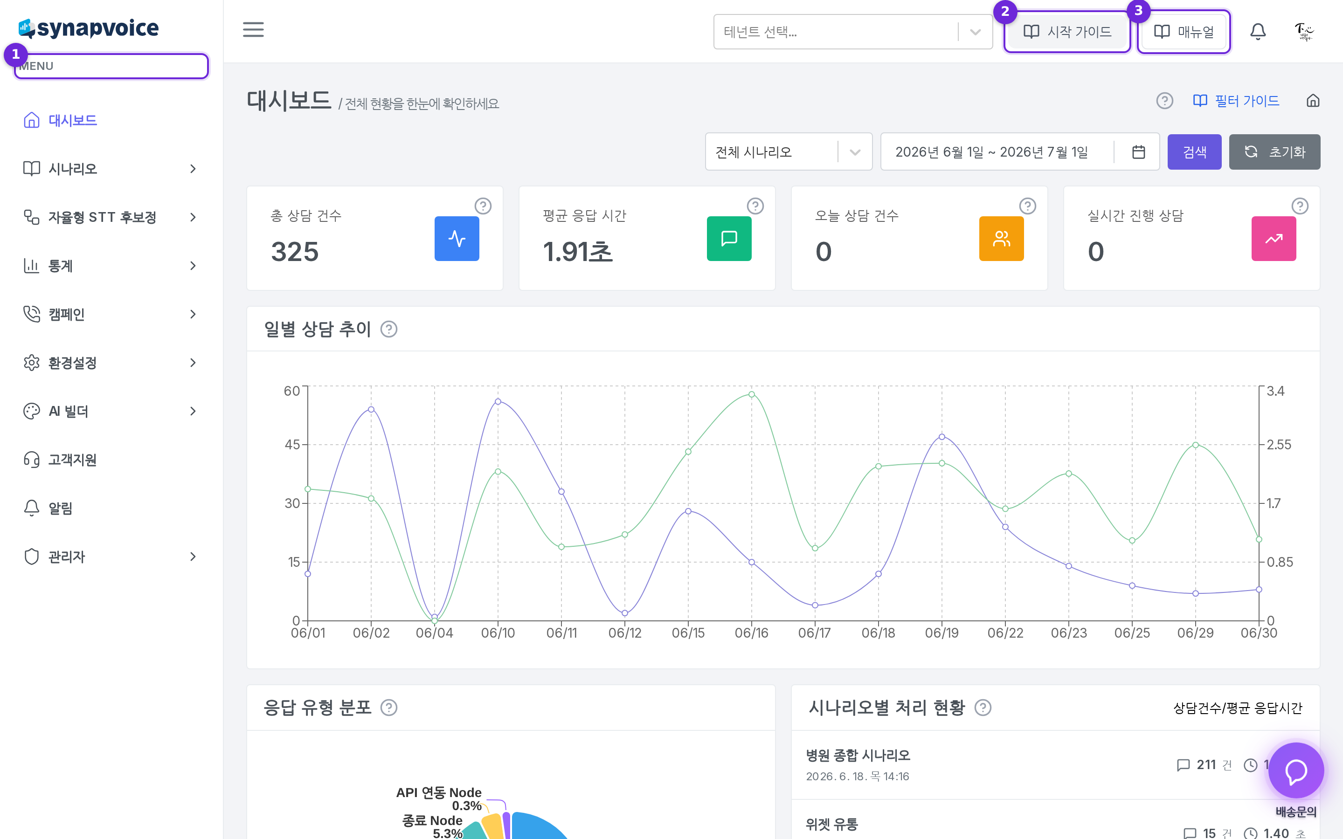Click the home icon at top right
1343x839 pixels.
point(1313,100)
